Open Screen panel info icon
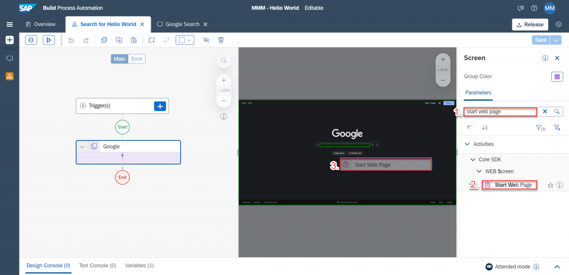 coord(545,58)
